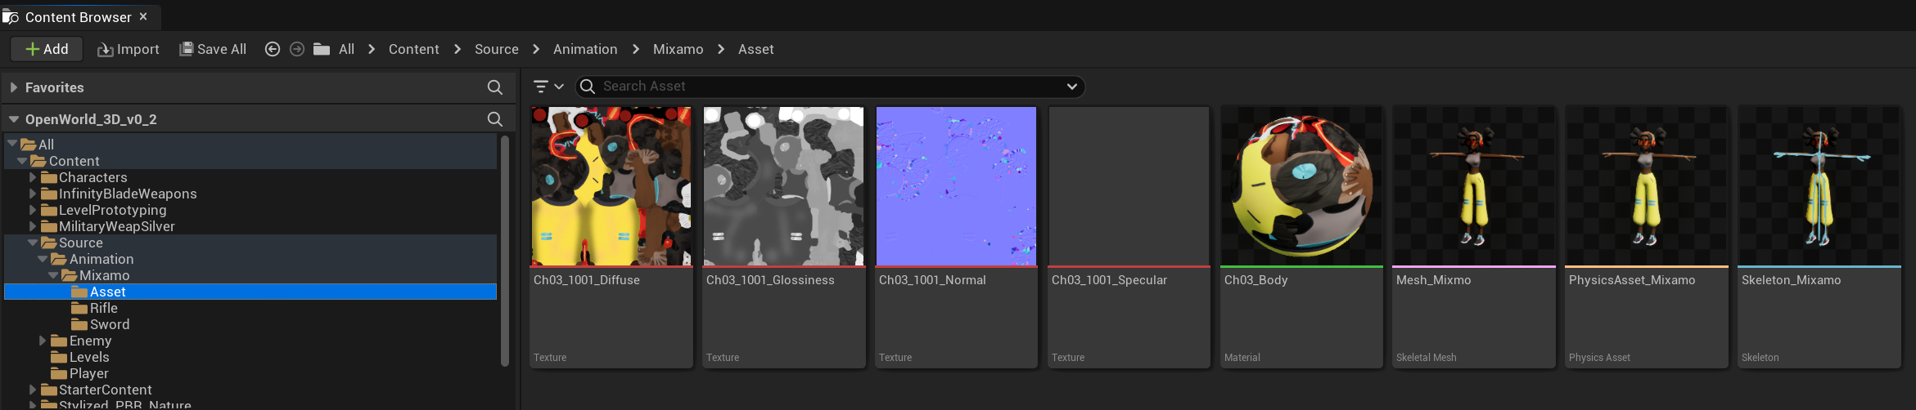Expand the MilitaryWeapSilver folder

coord(33,226)
